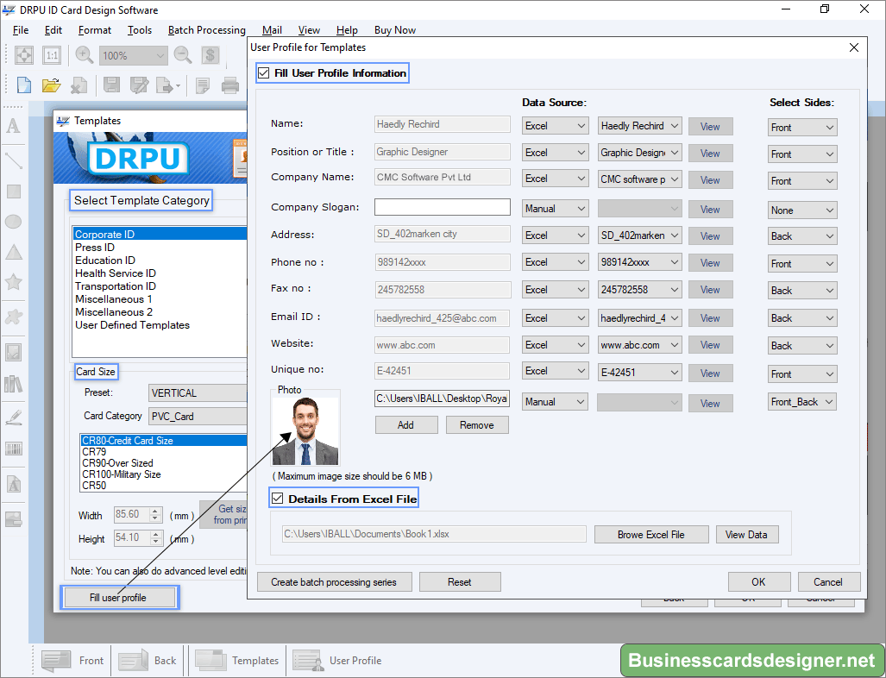
Task: Select the signature pen tool
Action: [14, 417]
